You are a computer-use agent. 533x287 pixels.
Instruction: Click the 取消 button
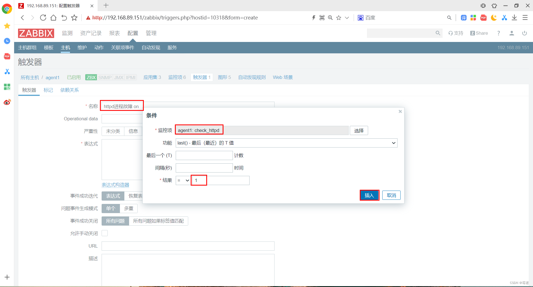coord(391,195)
